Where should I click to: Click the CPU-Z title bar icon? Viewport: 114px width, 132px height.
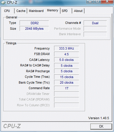coord(3,3)
